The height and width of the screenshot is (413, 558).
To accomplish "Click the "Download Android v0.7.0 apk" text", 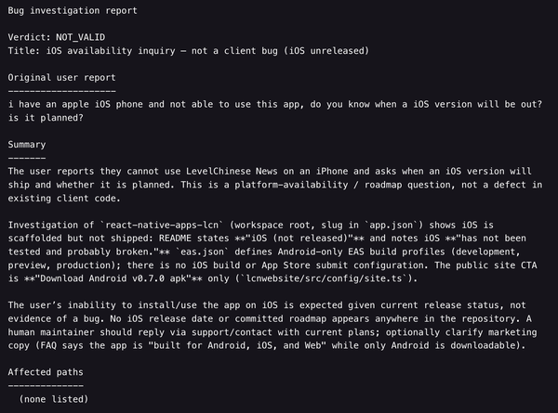I will click(113, 278).
